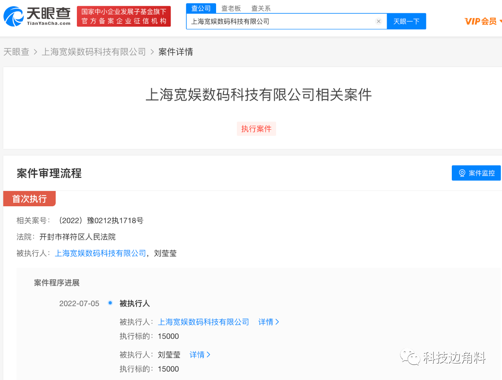Click the 天眼一下 search button
Image resolution: width=502 pixels, height=380 pixels.
coord(406,22)
